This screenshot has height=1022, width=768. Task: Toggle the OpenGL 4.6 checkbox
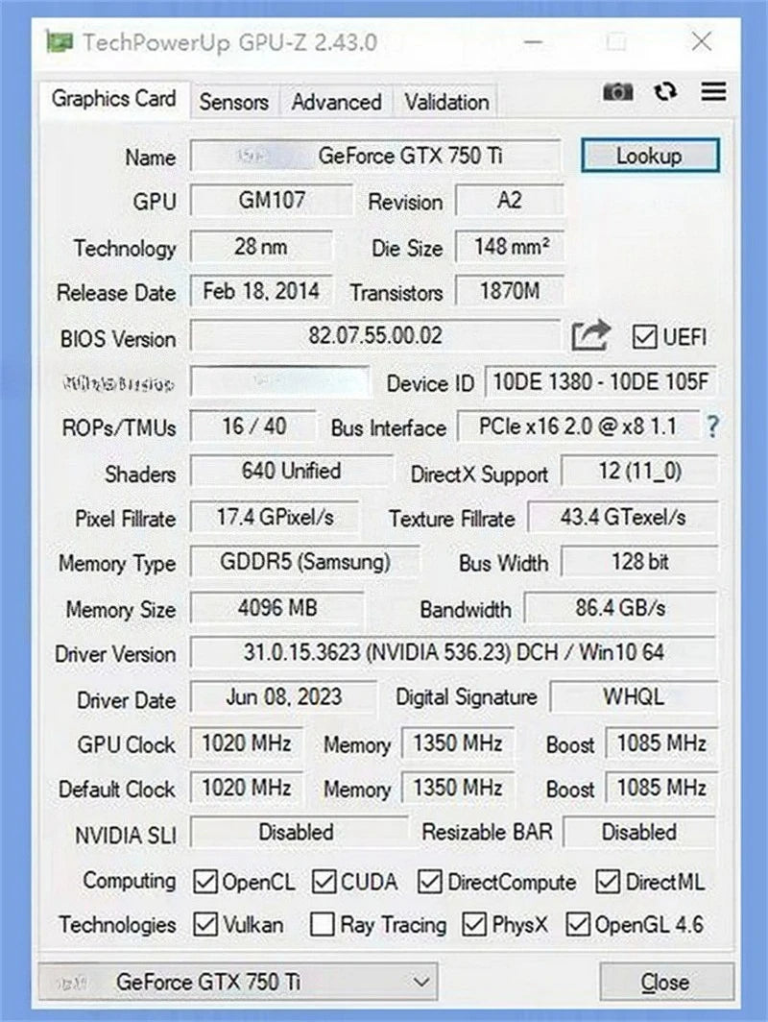(x=578, y=924)
